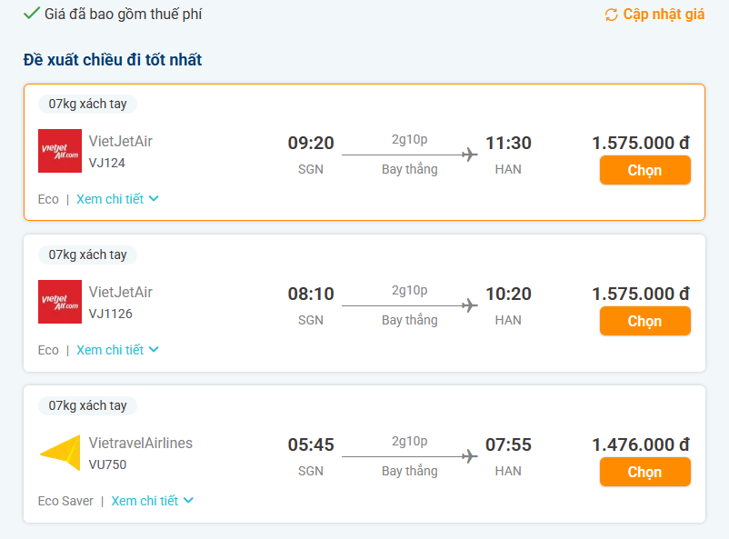Screen dimensions: 729x539
Task: Click the VietJetAir logo for flight VJ1126
Action: tap(60, 302)
